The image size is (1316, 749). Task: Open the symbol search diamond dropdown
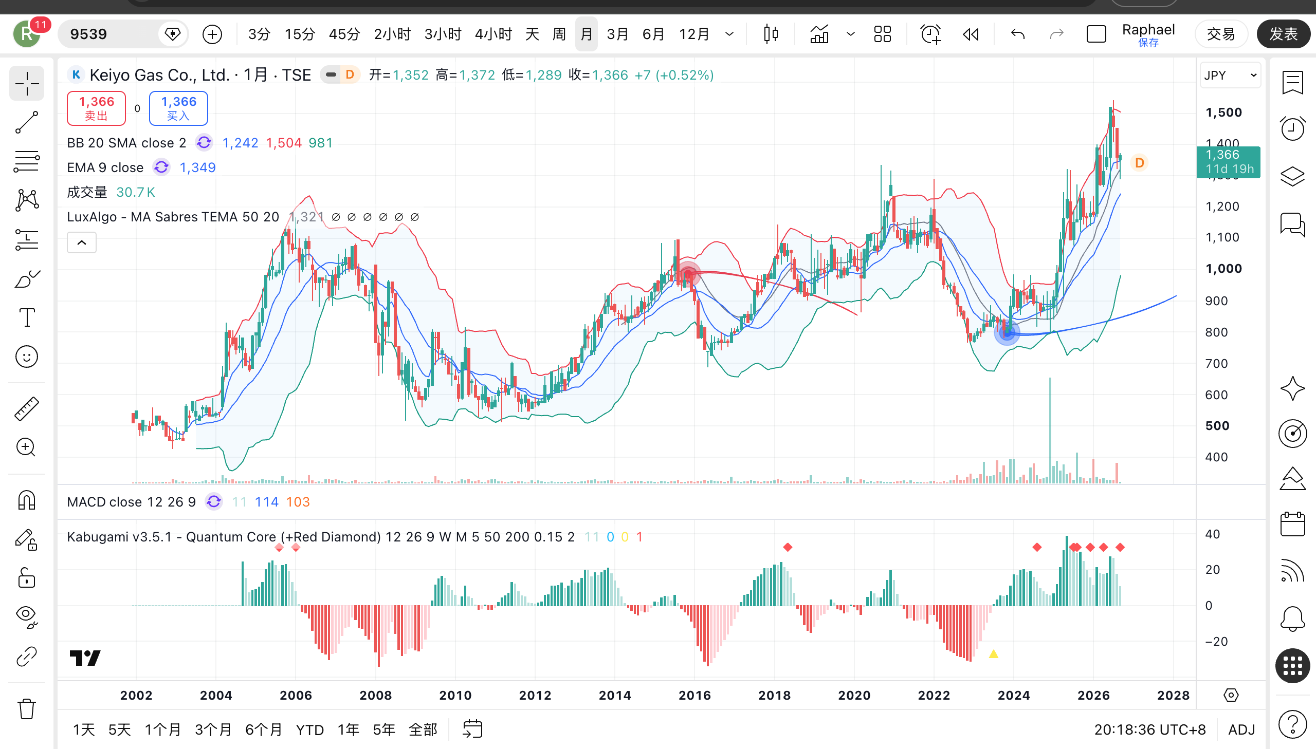[172, 34]
